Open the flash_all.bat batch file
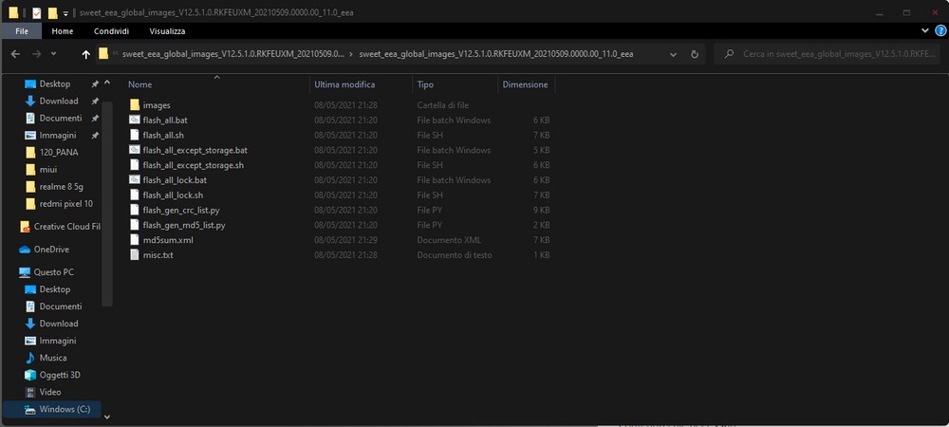This screenshot has width=949, height=427. tap(164, 120)
